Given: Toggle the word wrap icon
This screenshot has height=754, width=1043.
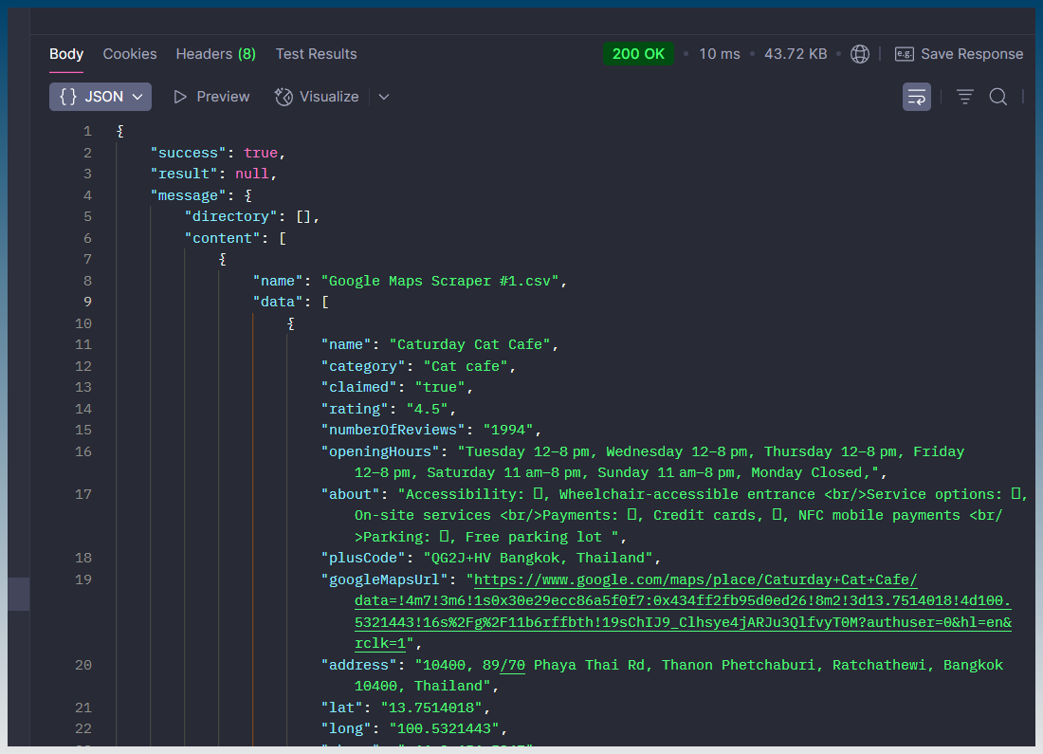Looking at the screenshot, I should click(917, 97).
